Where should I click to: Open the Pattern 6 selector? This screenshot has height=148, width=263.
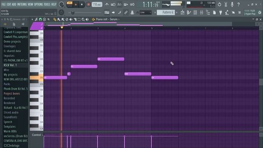click(x=166, y=12)
